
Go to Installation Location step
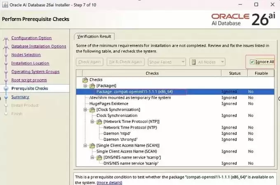point(30,63)
